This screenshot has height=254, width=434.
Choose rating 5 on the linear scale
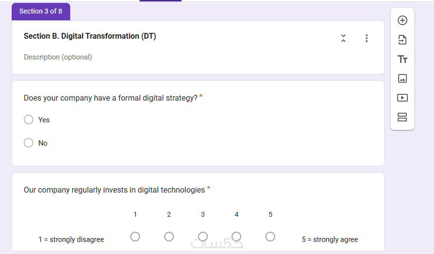270,237
